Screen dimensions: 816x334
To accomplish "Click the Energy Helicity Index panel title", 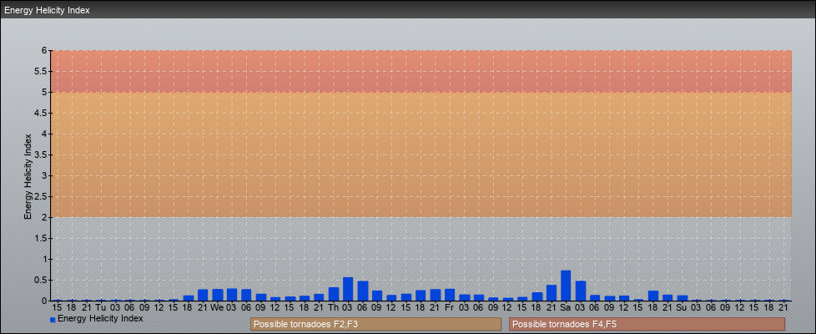I will (47, 10).
